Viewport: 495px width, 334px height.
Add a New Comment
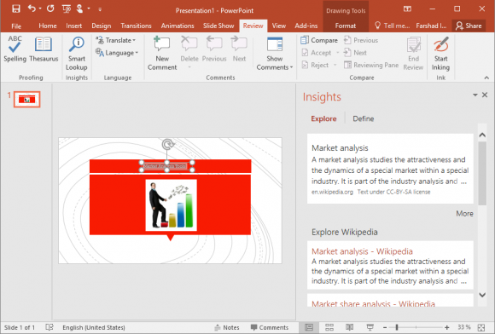point(162,53)
